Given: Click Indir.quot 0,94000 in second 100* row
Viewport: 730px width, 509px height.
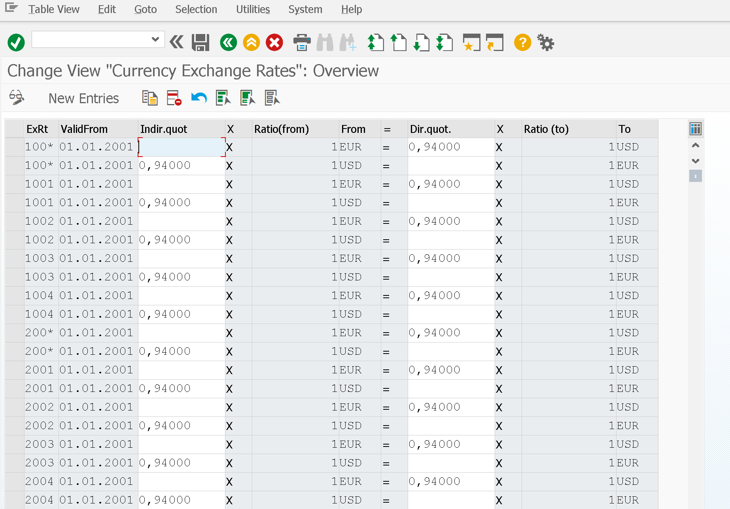Looking at the screenshot, I should coord(182,166).
